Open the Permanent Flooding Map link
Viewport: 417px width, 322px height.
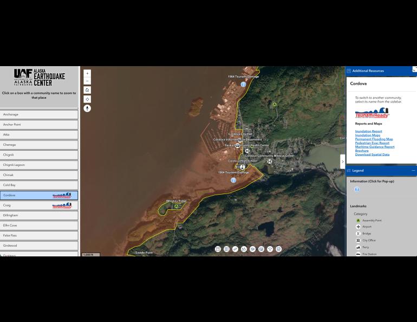[374, 139]
